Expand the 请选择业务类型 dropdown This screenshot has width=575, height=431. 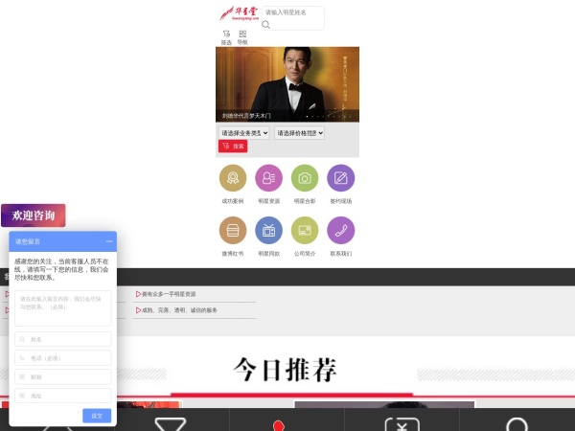pyautogui.click(x=243, y=133)
